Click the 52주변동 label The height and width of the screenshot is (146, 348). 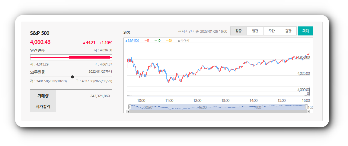[37, 72]
